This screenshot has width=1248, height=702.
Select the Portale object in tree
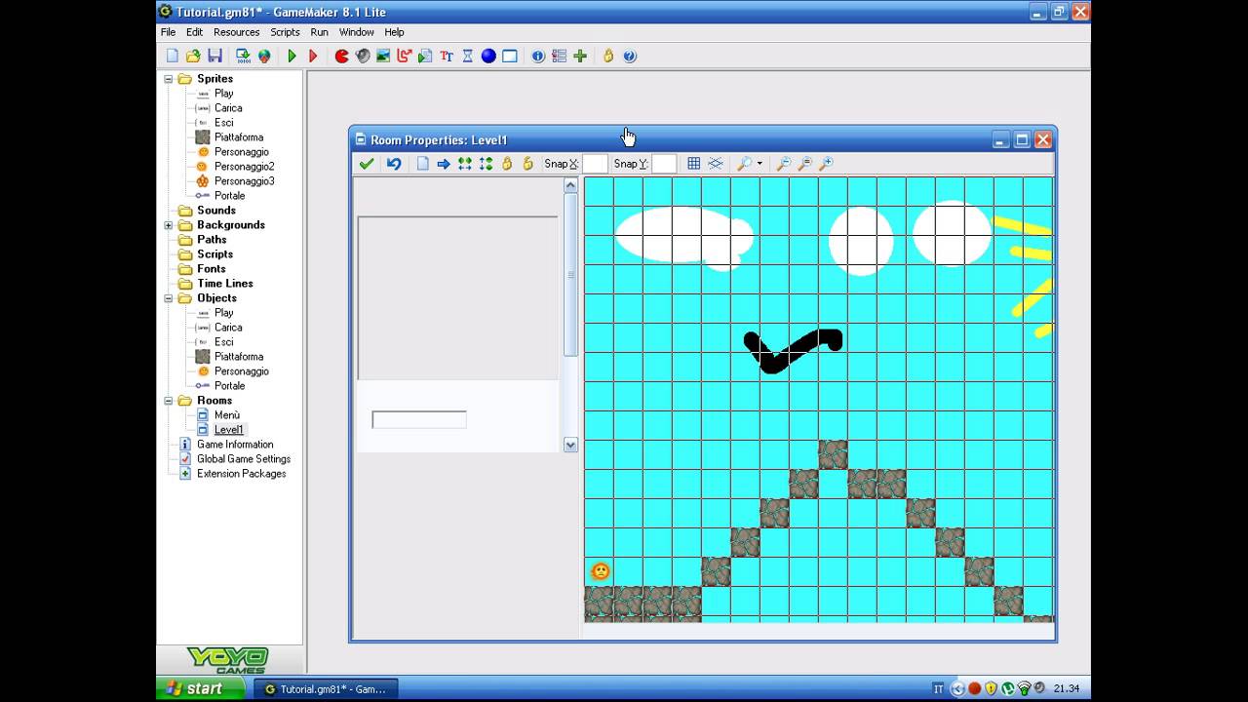pos(230,386)
